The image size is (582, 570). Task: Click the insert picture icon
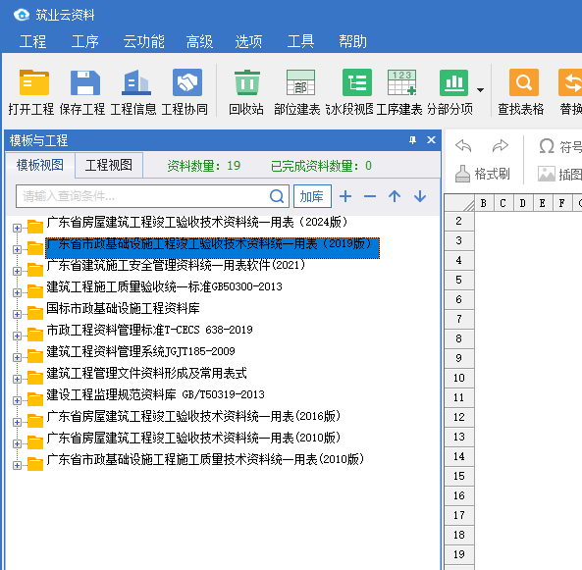tap(547, 174)
